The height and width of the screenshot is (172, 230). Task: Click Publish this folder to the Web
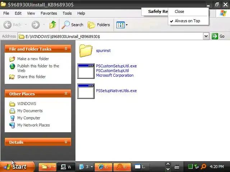point(38,68)
